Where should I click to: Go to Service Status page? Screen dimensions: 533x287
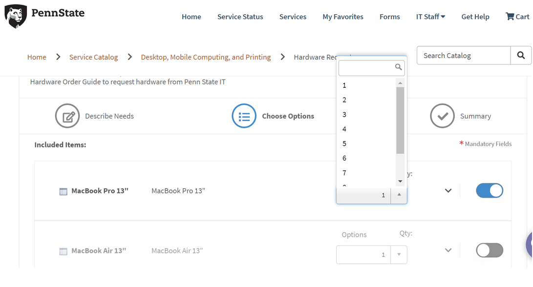pos(240,17)
